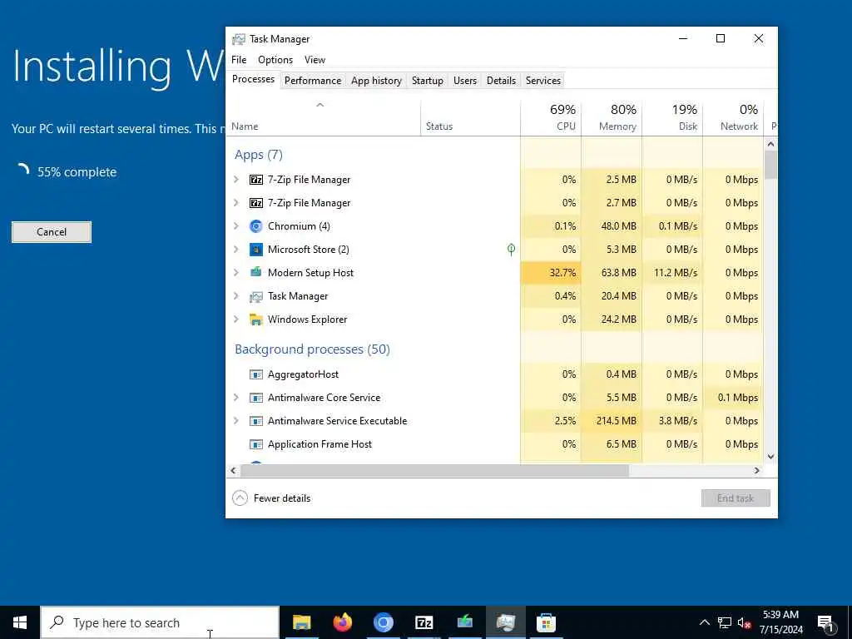Viewport: 852px width, 639px height.
Task: Show hidden system tray icons
Action: tap(704, 622)
